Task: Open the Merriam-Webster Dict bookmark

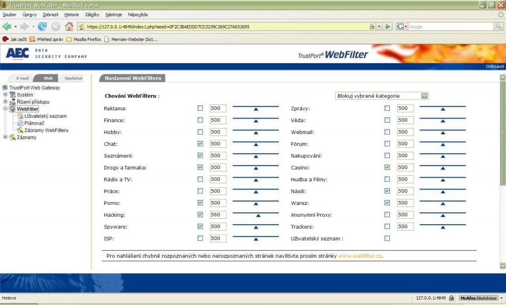Action: [x=130, y=39]
